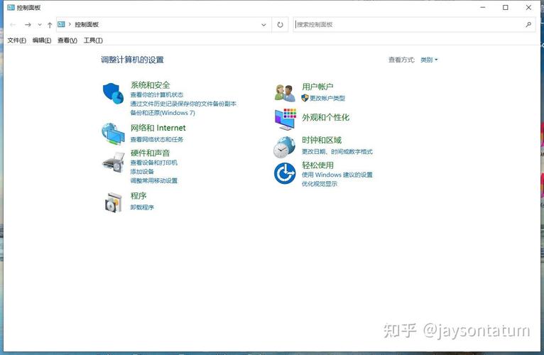Click 查看你的计算机状态 link
The width and height of the screenshot is (544, 355).
157,94
